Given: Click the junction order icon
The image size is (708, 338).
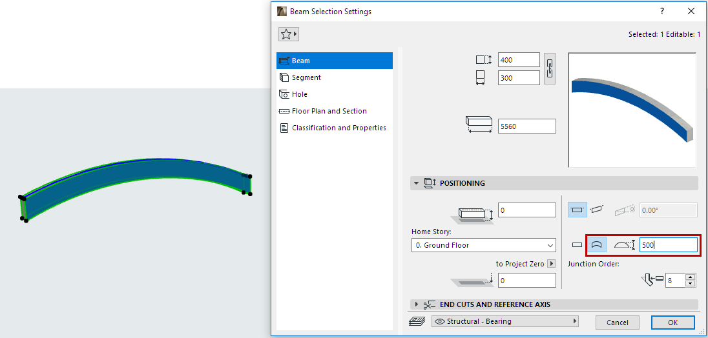Looking at the screenshot, I should click(652, 281).
